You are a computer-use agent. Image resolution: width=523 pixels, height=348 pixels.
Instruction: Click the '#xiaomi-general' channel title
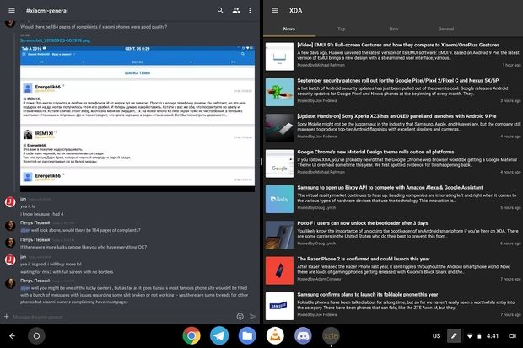(x=46, y=11)
